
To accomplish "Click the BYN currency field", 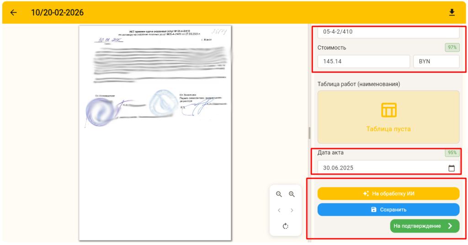I will (436, 62).
